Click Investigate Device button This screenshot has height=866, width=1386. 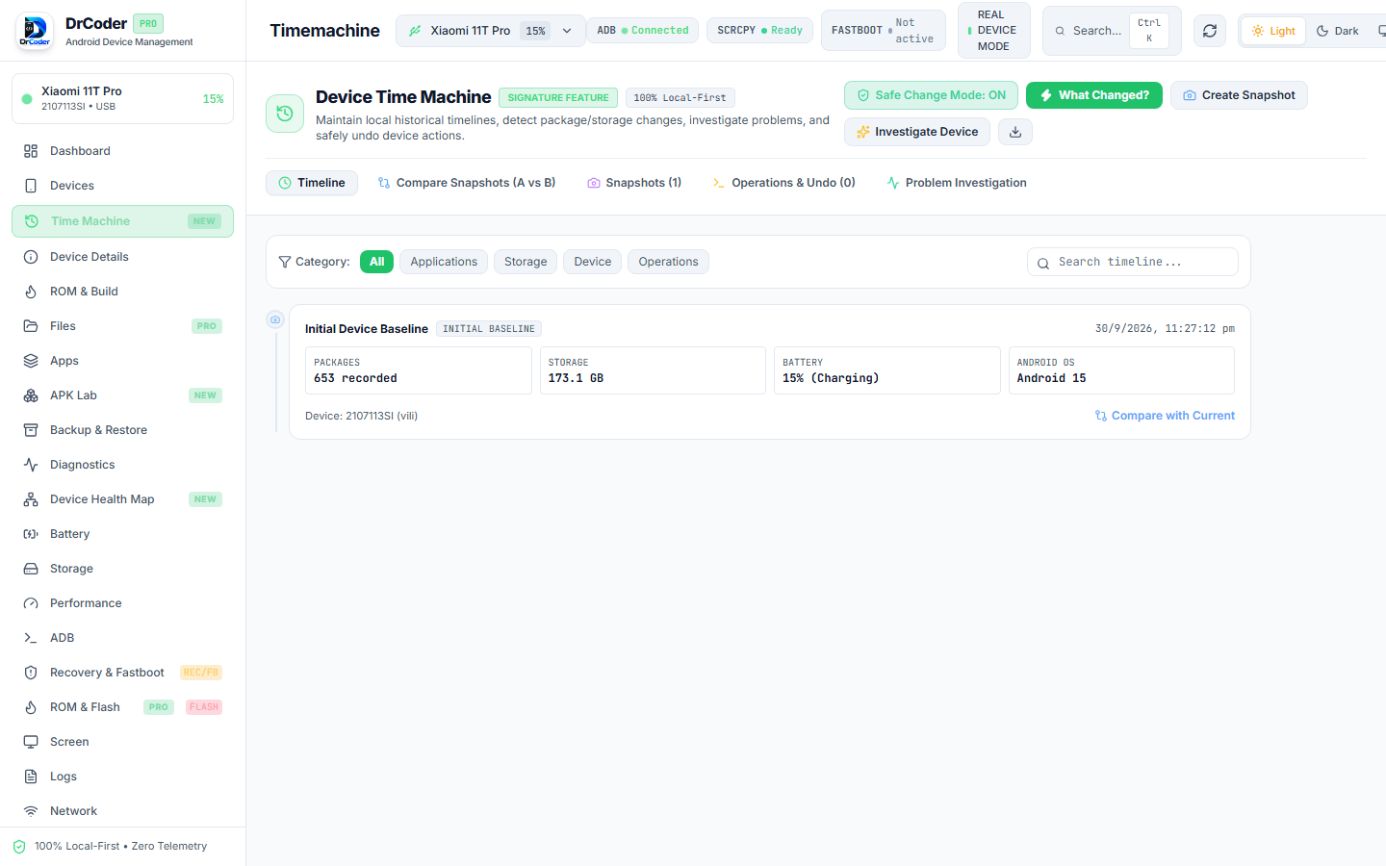pos(917,132)
